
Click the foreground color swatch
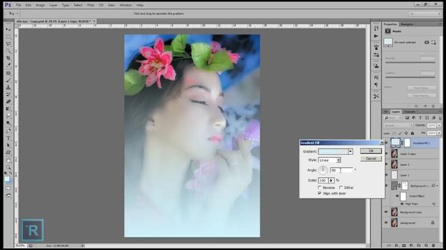[x=7, y=179]
